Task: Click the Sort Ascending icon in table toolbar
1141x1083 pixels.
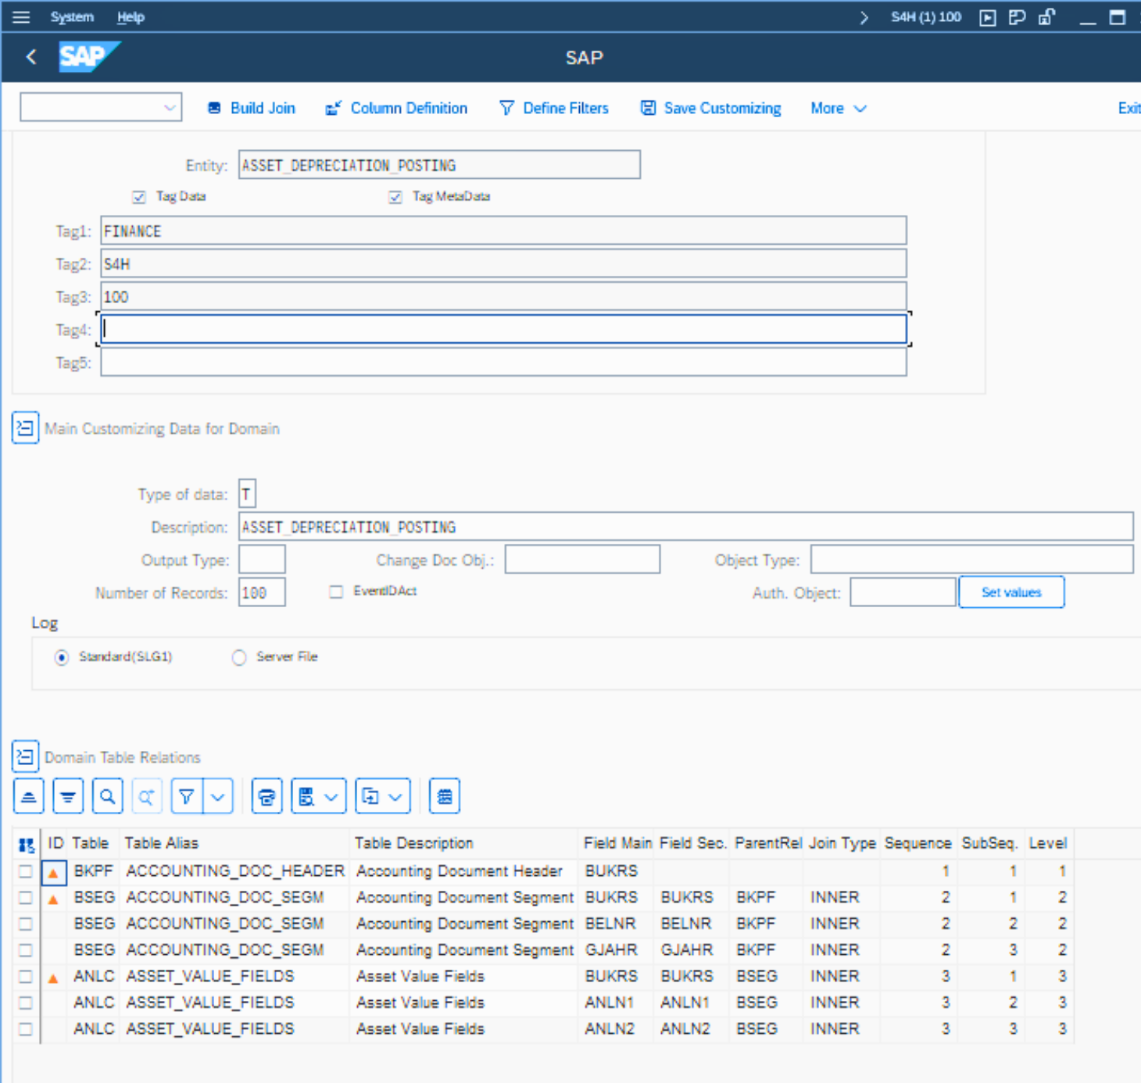Action: coord(28,796)
